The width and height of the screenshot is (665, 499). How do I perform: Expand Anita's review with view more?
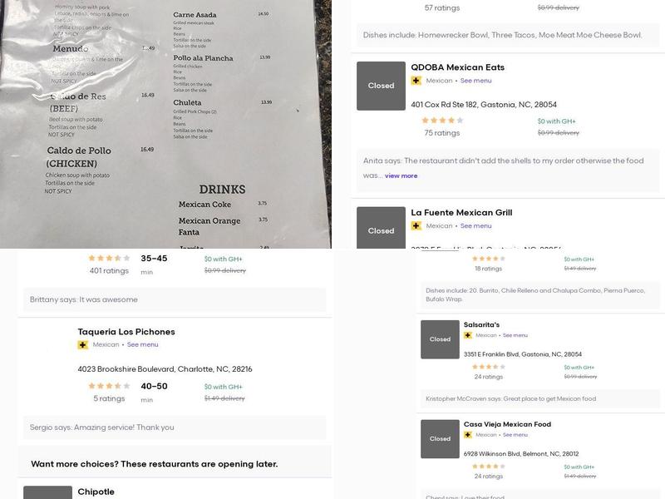[x=401, y=176]
